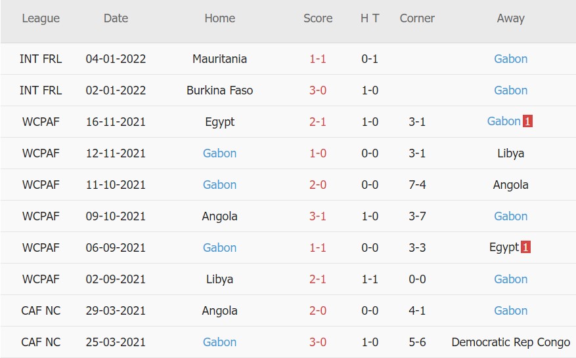Click the 2-0 score for Gabon vs Angola
The width and height of the screenshot is (576, 358).
318,185
